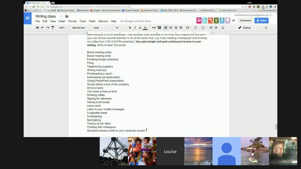This screenshot has width=301, height=169.
Task: Open the Help menu
Action: pos(113,21)
